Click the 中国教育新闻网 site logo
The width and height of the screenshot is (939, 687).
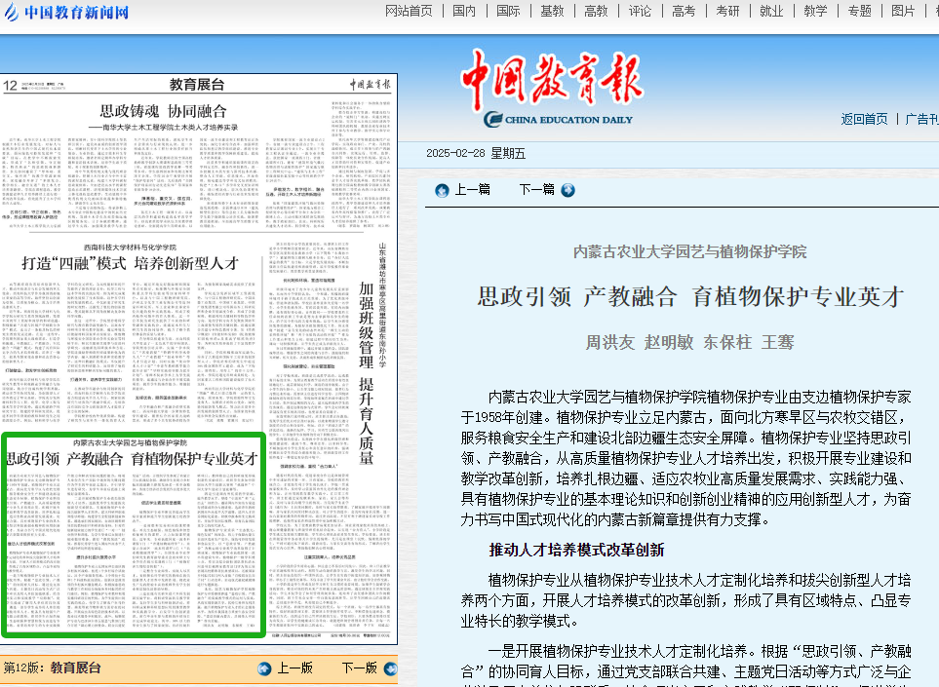point(66,13)
